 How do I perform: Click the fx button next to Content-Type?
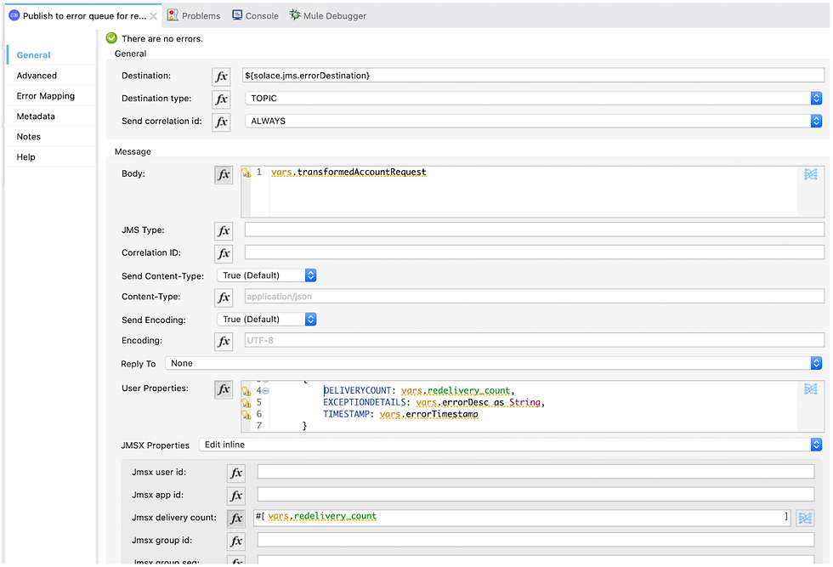pyautogui.click(x=224, y=297)
